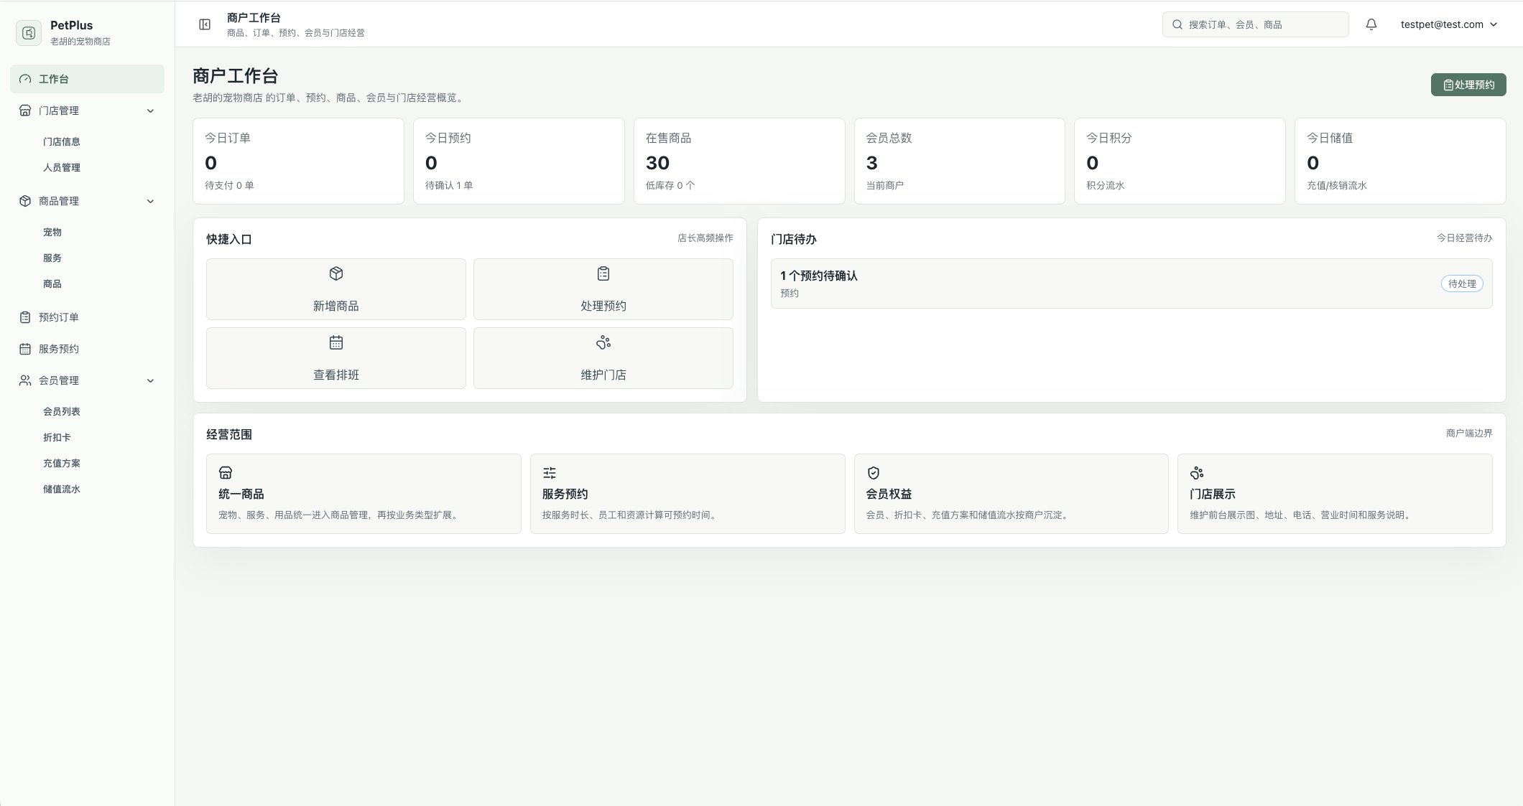This screenshot has width=1523, height=806.
Task: Click the 今日预约 stat card
Action: [x=519, y=161]
